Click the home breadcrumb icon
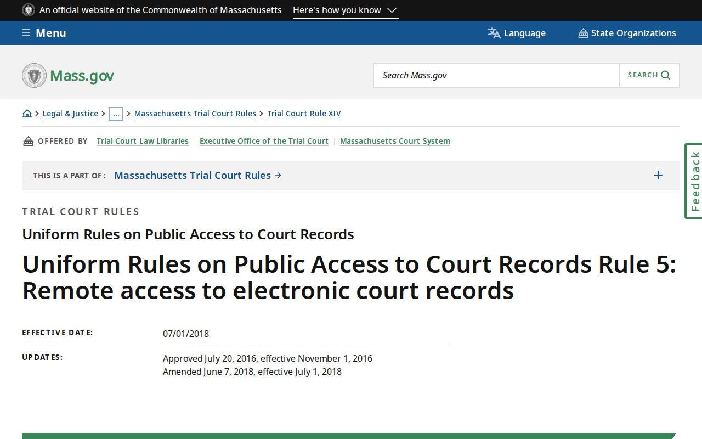The height and width of the screenshot is (439, 702). tap(27, 114)
